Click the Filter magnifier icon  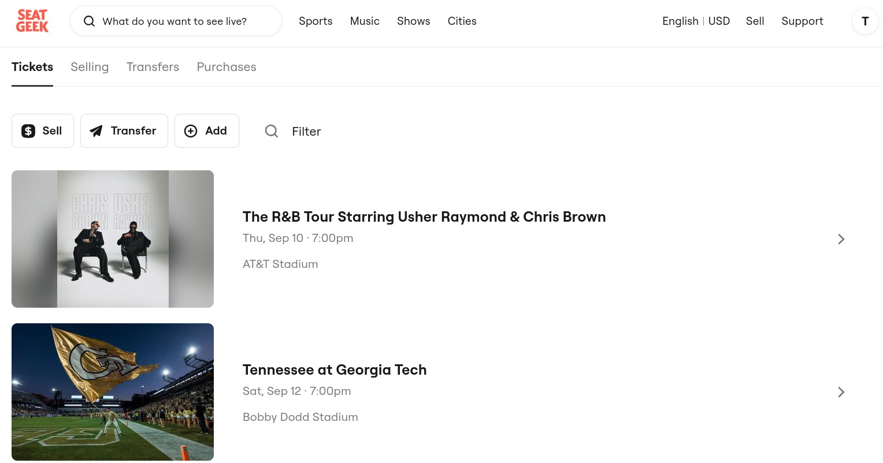pos(272,131)
